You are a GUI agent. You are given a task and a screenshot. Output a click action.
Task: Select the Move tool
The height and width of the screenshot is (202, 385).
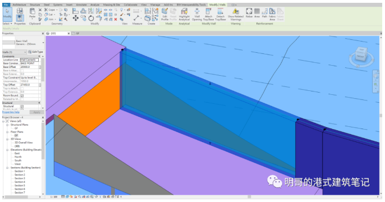click(x=76, y=18)
